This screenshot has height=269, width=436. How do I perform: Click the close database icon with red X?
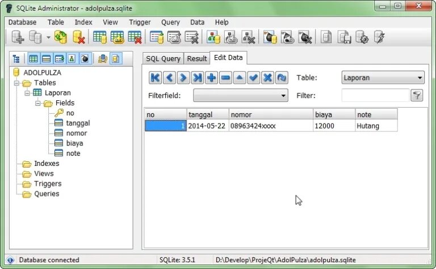pyautogui.click(x=78, y=37)
